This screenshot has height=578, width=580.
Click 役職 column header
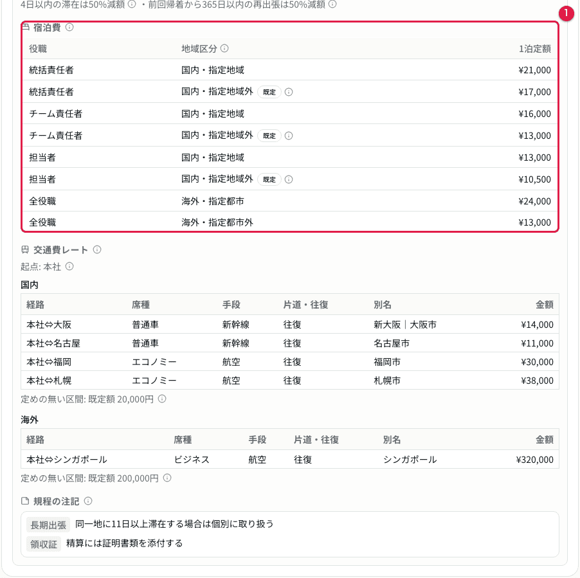tap(38, 49)
